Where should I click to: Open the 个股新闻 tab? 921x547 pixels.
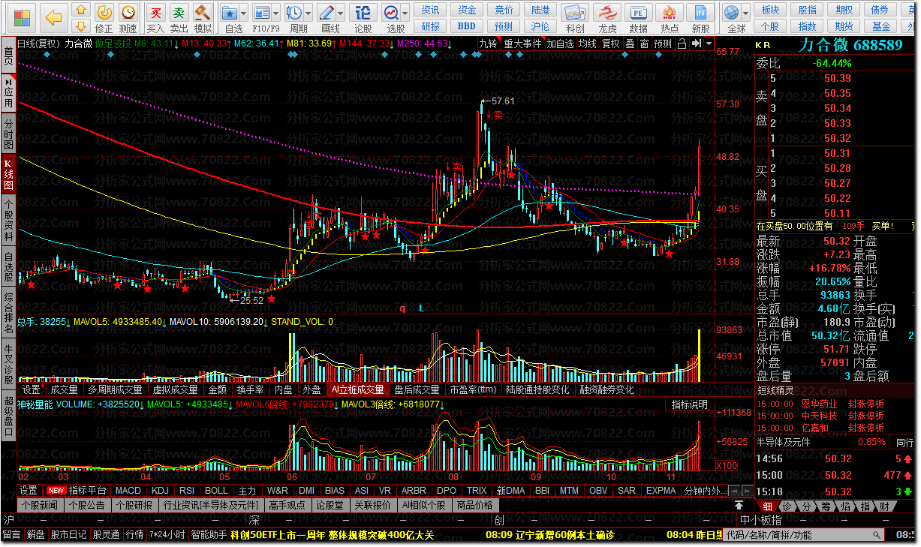click(x=40, y=505)
